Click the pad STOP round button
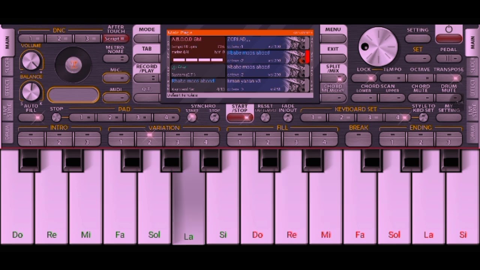This screenshot has width=480, height=270. [x=56, y=117]
